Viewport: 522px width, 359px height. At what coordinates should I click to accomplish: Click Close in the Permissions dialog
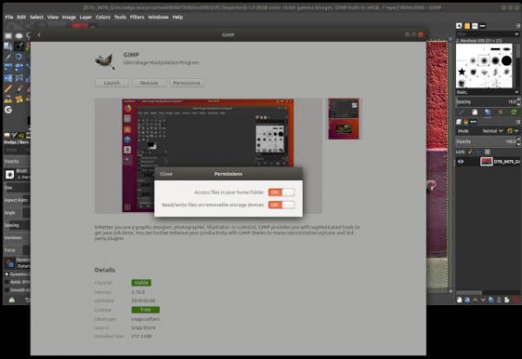pos(166,174)
